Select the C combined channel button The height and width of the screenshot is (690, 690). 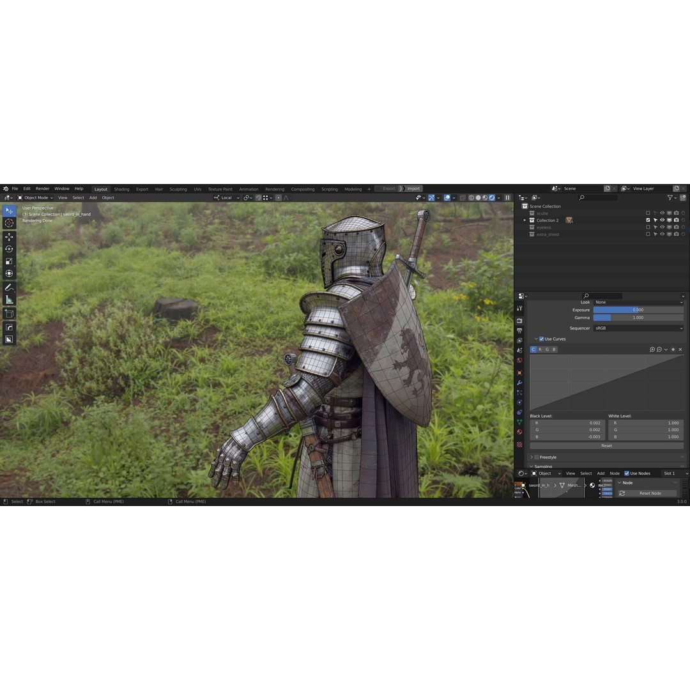(533, 349)
